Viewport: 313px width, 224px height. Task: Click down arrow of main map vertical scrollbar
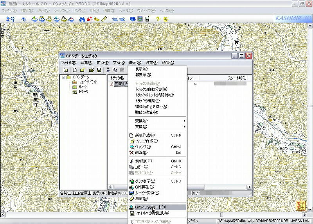click(310, 210)
